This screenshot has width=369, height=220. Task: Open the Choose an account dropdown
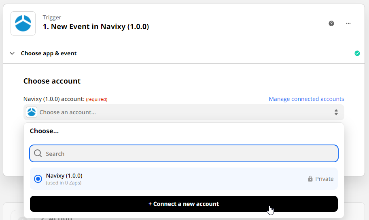184,112
